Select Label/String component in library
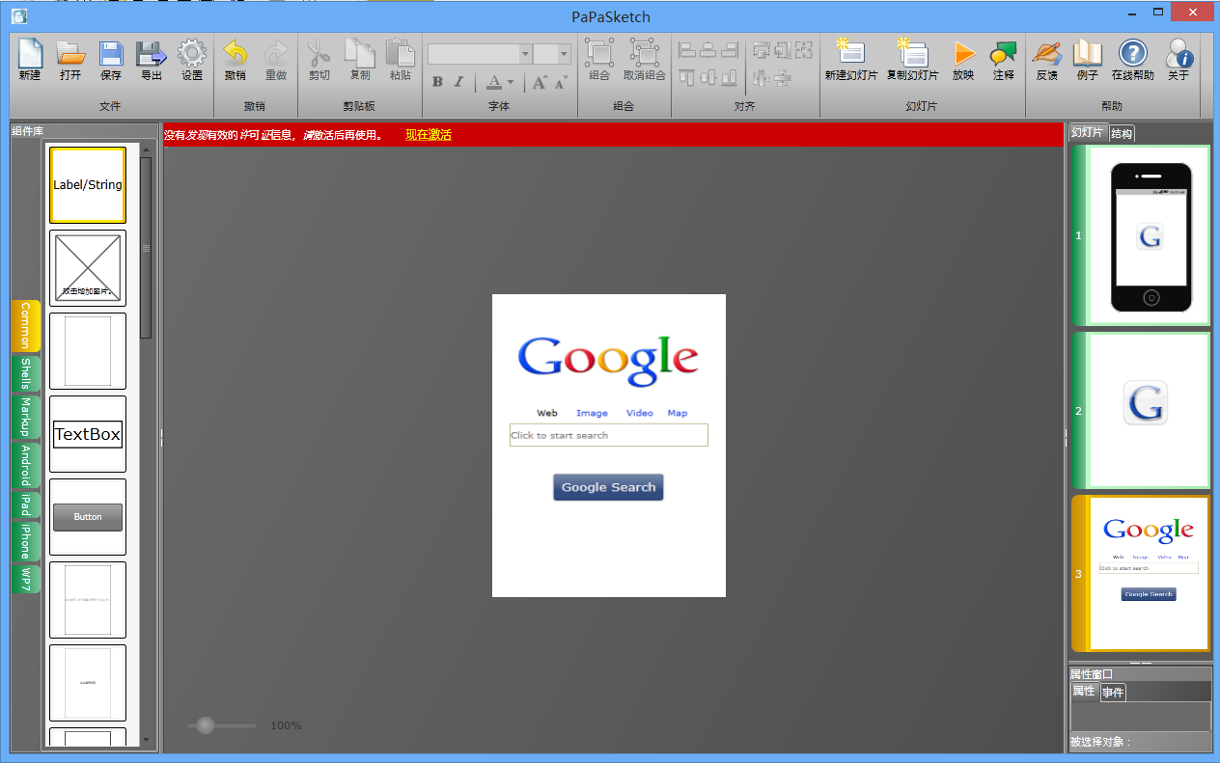This screenshot has width=1220, height=763. click(x=88, y=185)
